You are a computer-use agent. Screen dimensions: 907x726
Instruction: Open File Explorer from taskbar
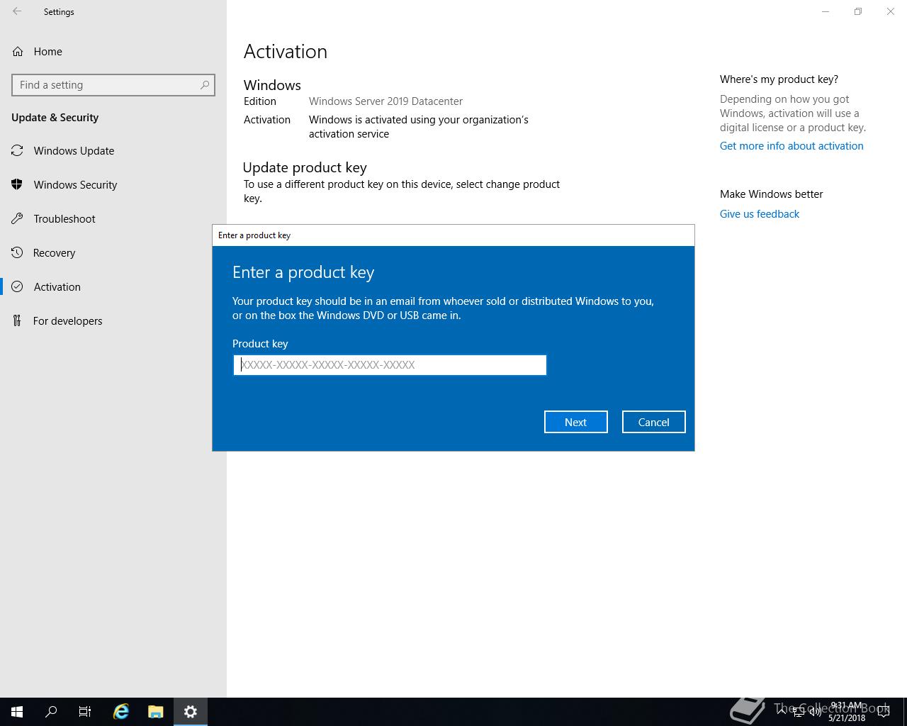coord(156,712)
